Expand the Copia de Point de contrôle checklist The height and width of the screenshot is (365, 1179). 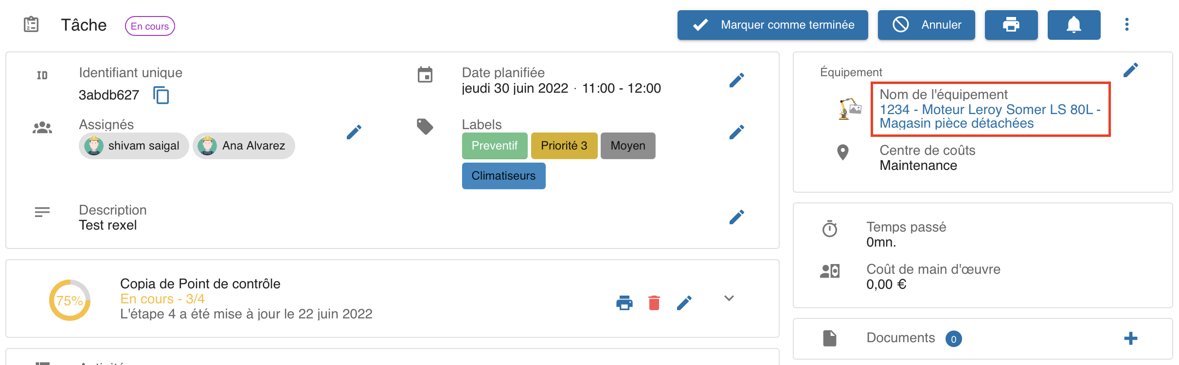(729, 299)
